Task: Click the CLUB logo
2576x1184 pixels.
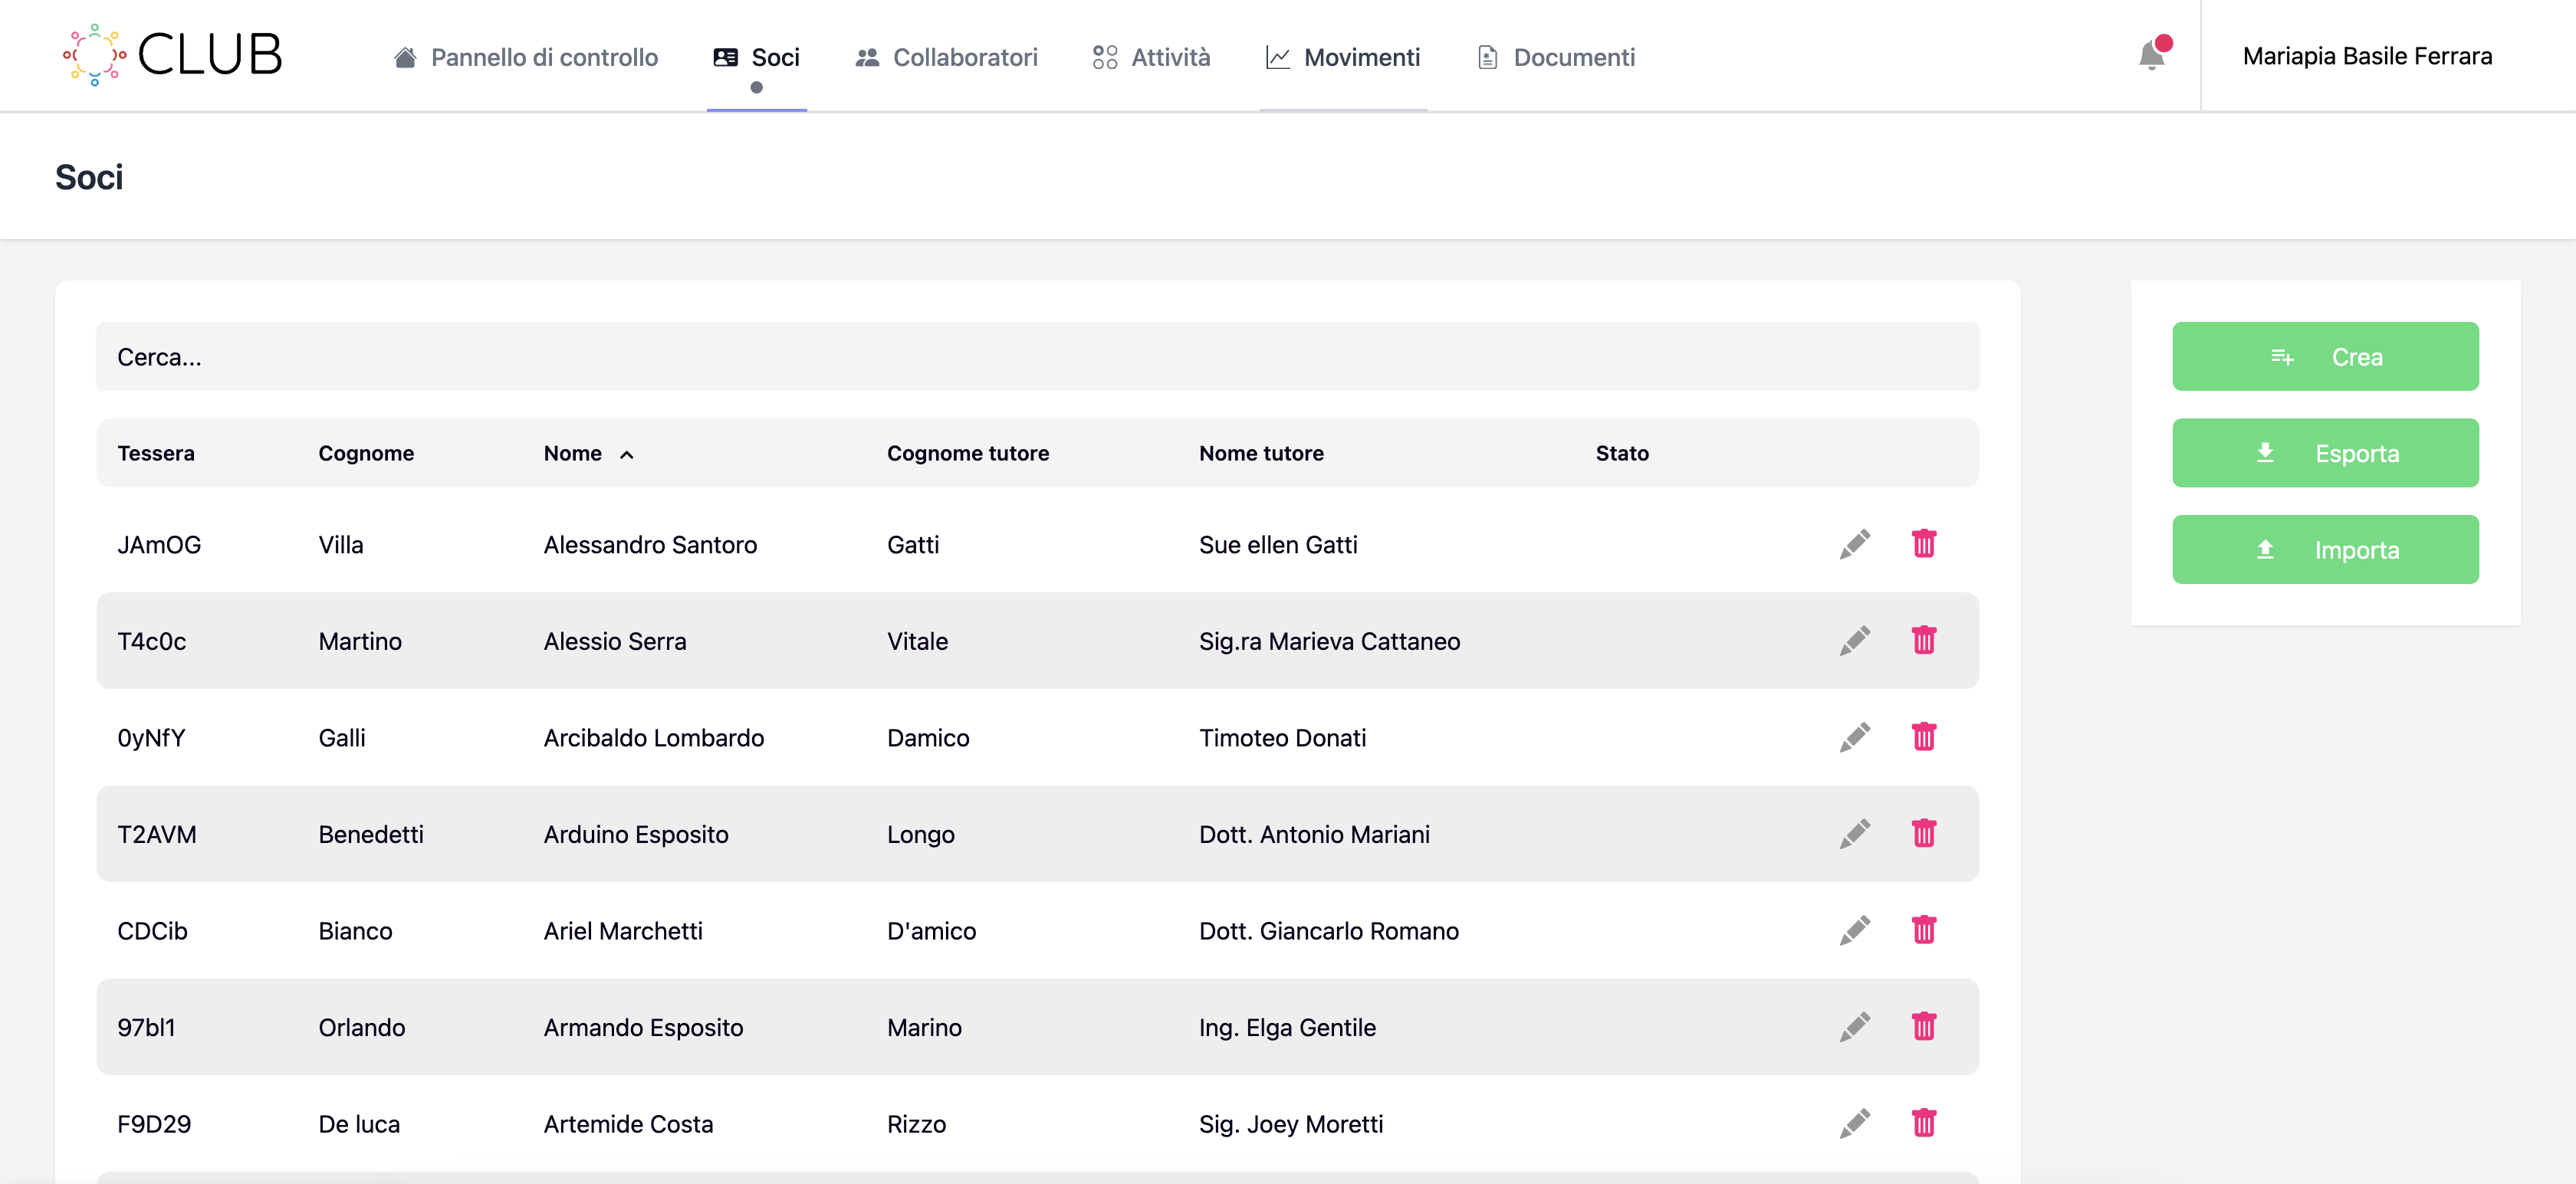Action: [x=172, y=55]
